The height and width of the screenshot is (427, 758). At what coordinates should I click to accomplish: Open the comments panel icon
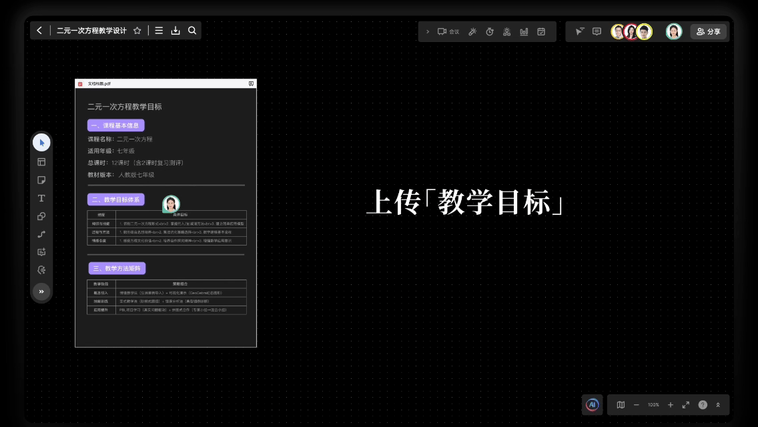tap(597, 31)
